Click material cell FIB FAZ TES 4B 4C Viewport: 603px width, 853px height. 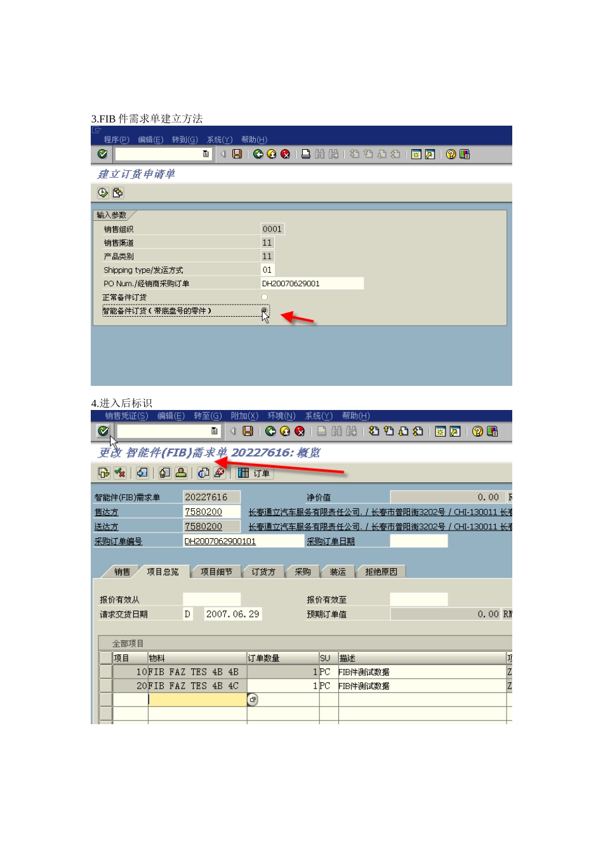point(197,685)
